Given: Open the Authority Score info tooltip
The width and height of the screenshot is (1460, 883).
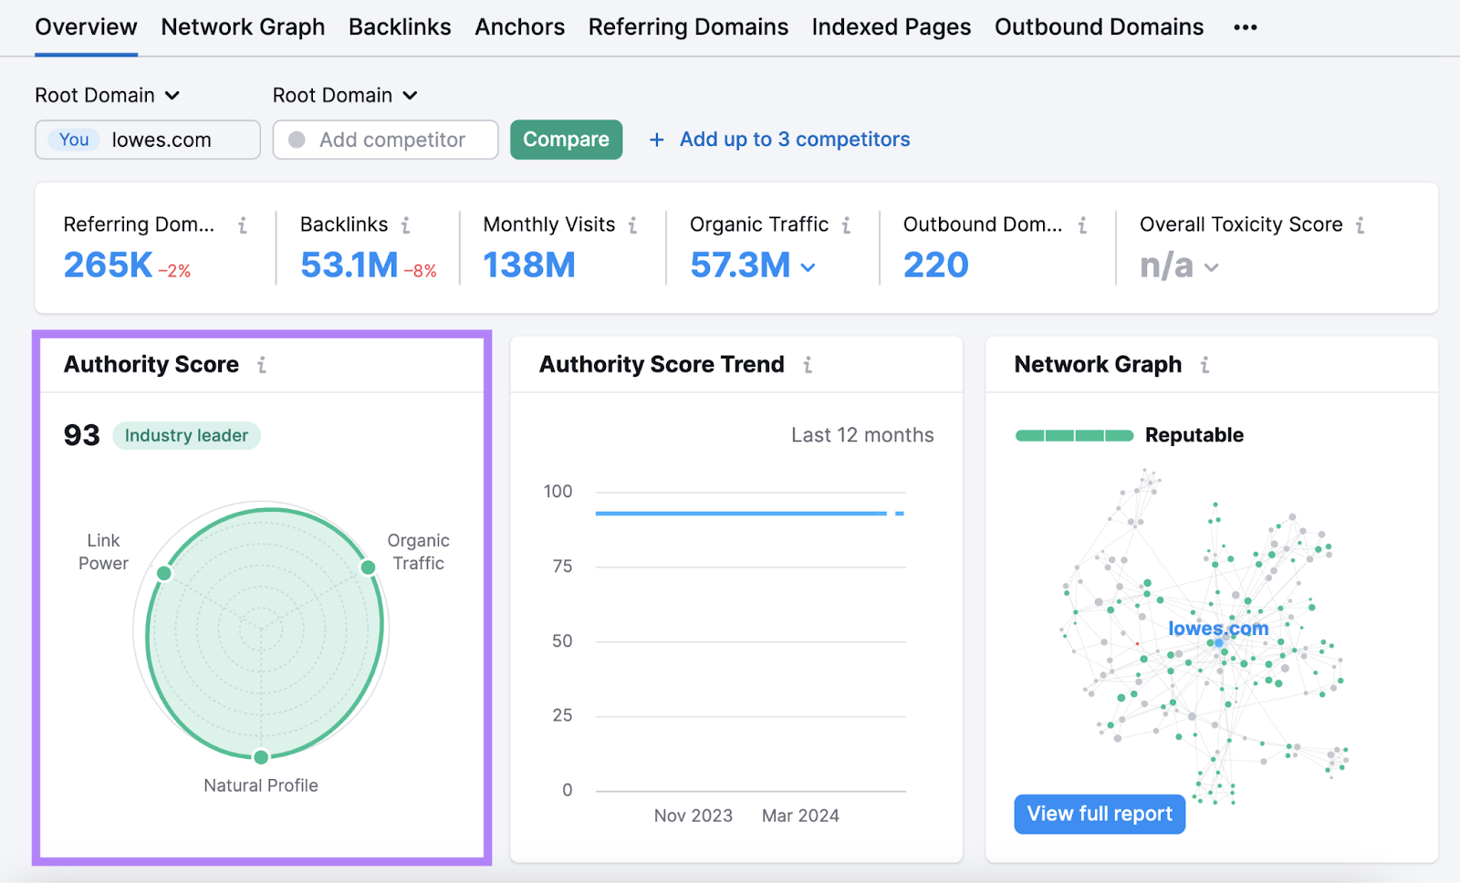Looking at the screenshot, I should click(262, 364).
